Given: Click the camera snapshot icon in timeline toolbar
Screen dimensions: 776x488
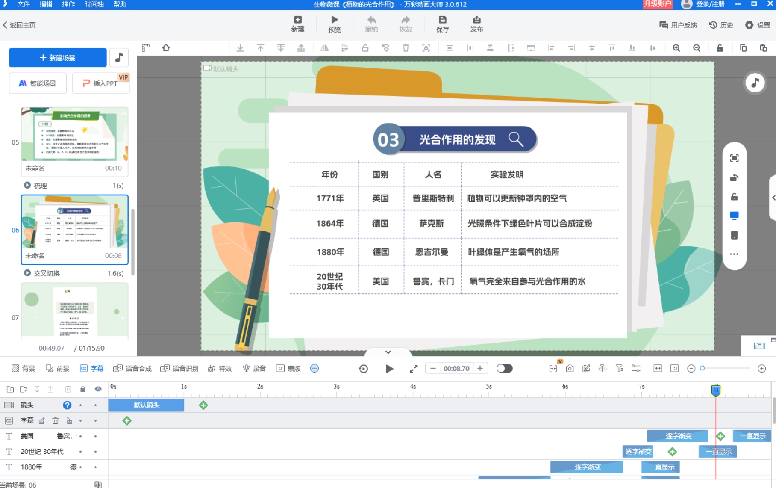Looking at the screenshot, I should tap(570, 368).
